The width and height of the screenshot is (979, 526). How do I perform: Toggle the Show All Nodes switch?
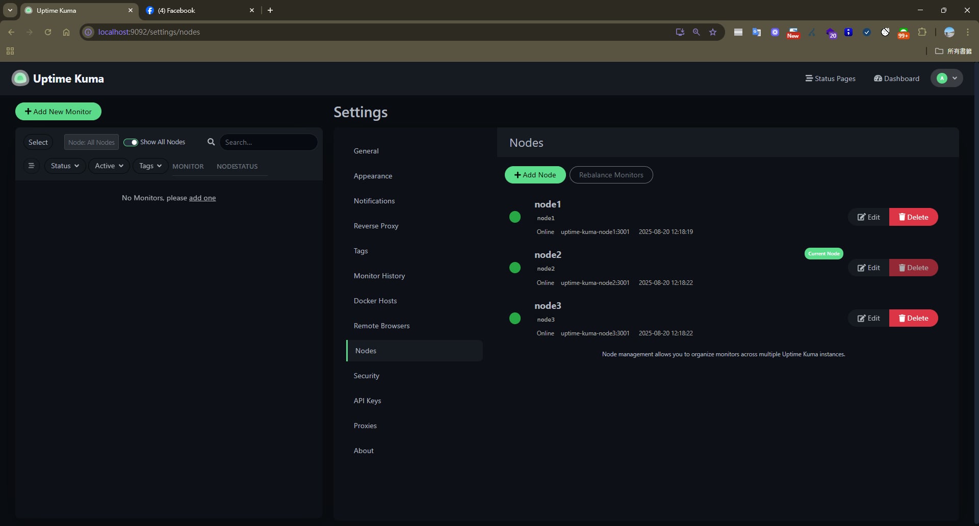click(x=131, y=142)
